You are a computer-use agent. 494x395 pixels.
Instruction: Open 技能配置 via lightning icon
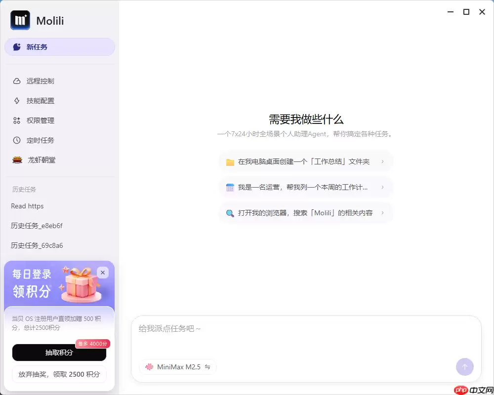click(16, 101)
